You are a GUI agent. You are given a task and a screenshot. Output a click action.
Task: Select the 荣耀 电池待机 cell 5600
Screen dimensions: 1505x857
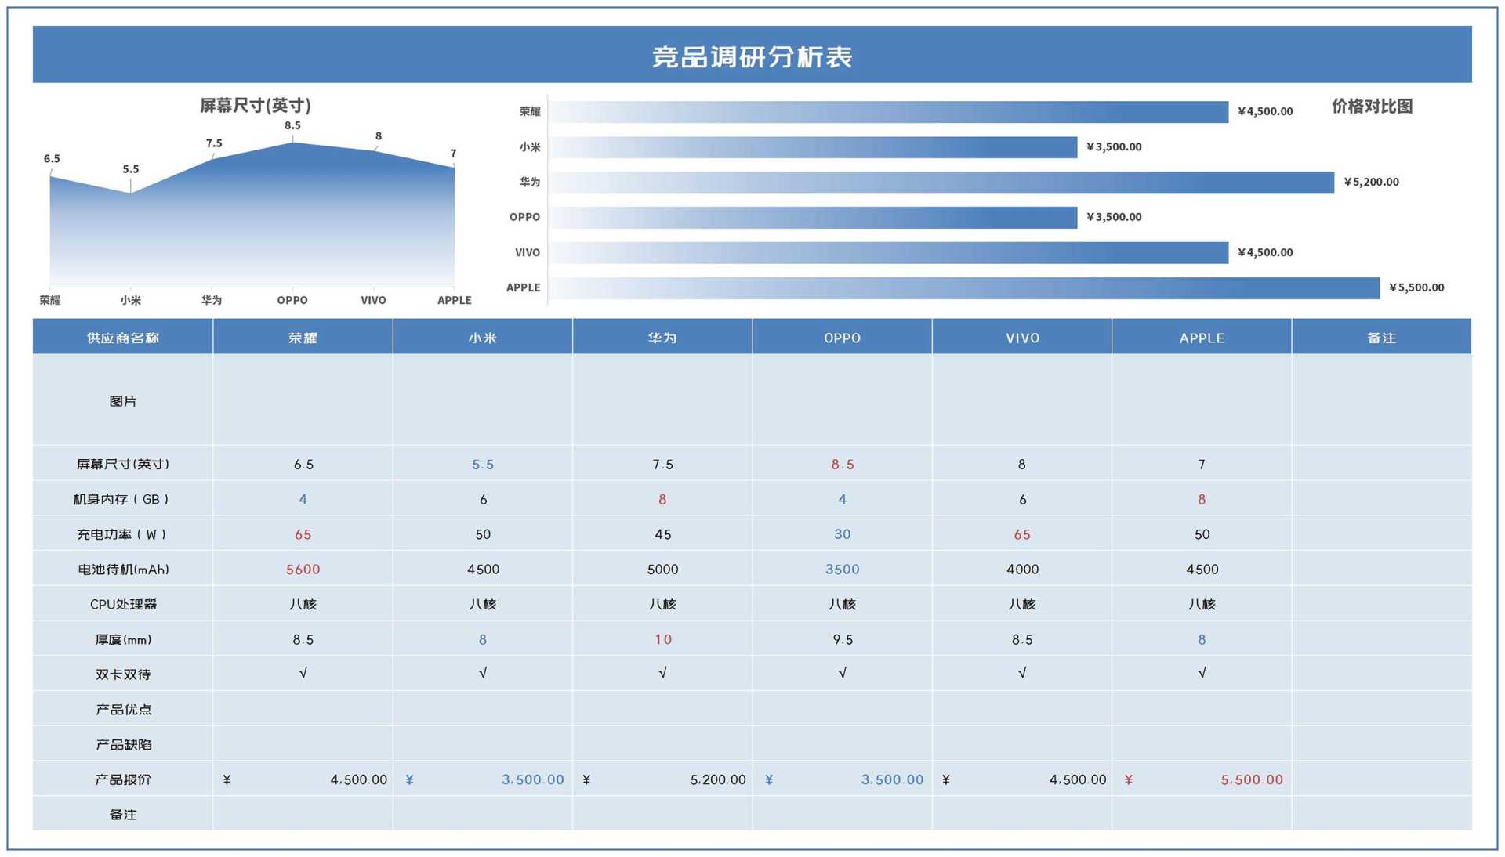click(303, 570)
